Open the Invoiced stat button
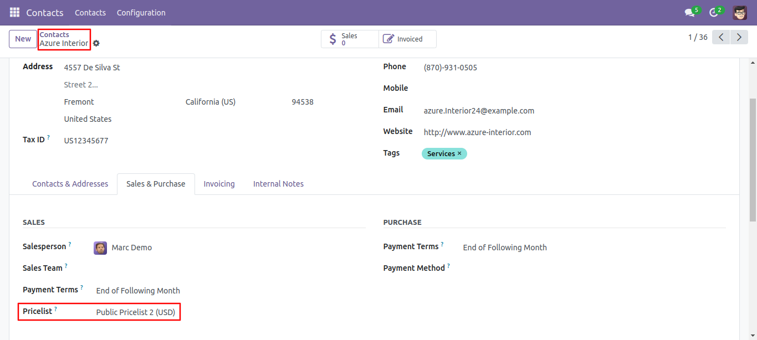 click(x=407, y=39)
